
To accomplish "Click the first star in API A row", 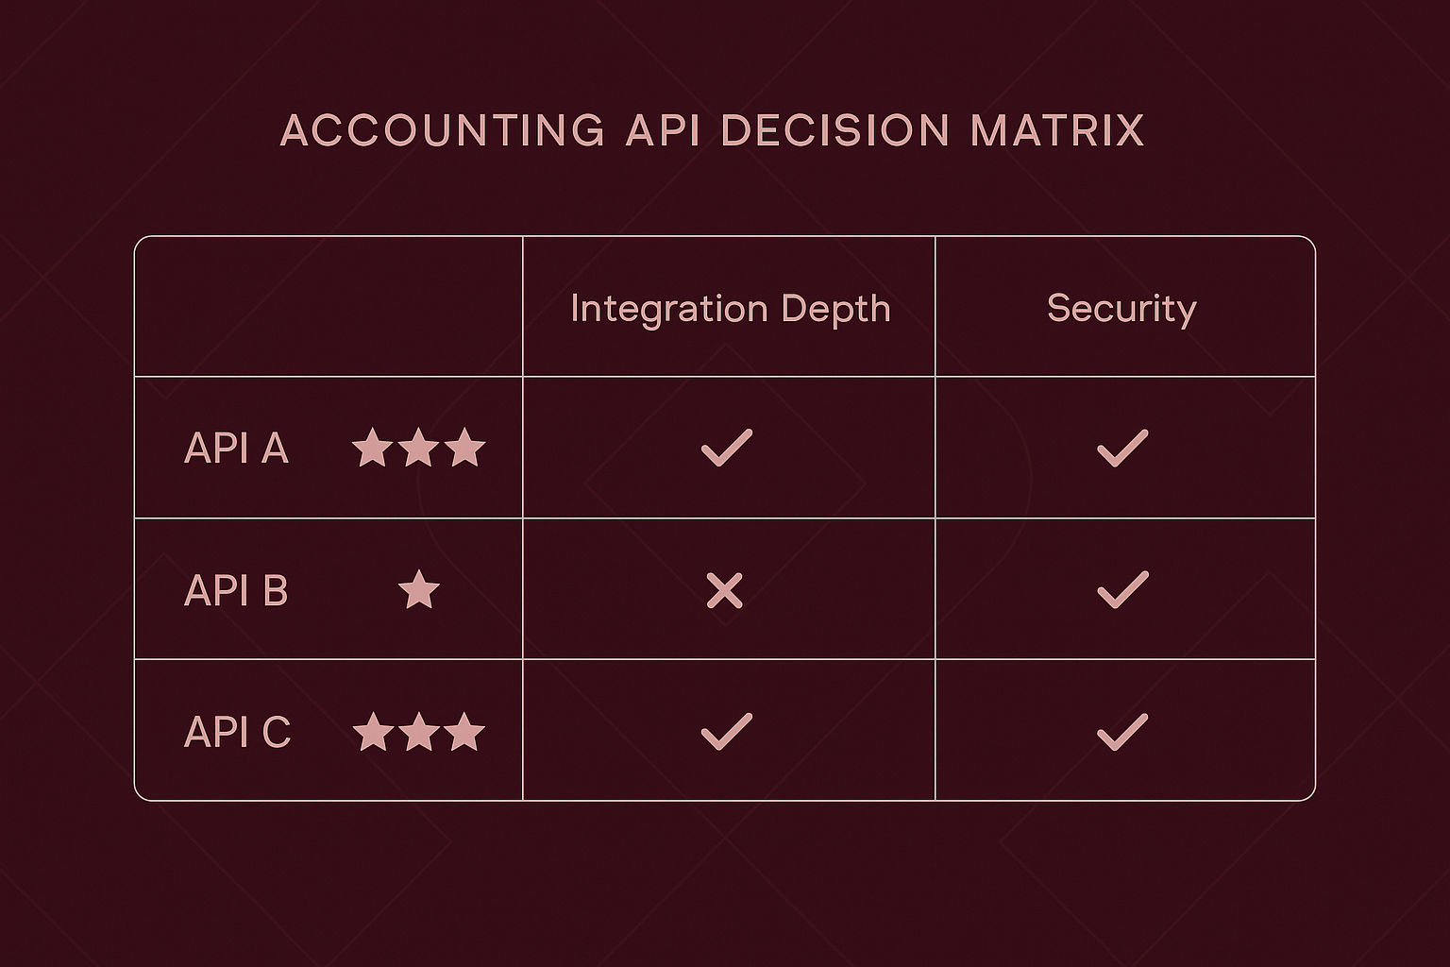I will coord(372,448).
